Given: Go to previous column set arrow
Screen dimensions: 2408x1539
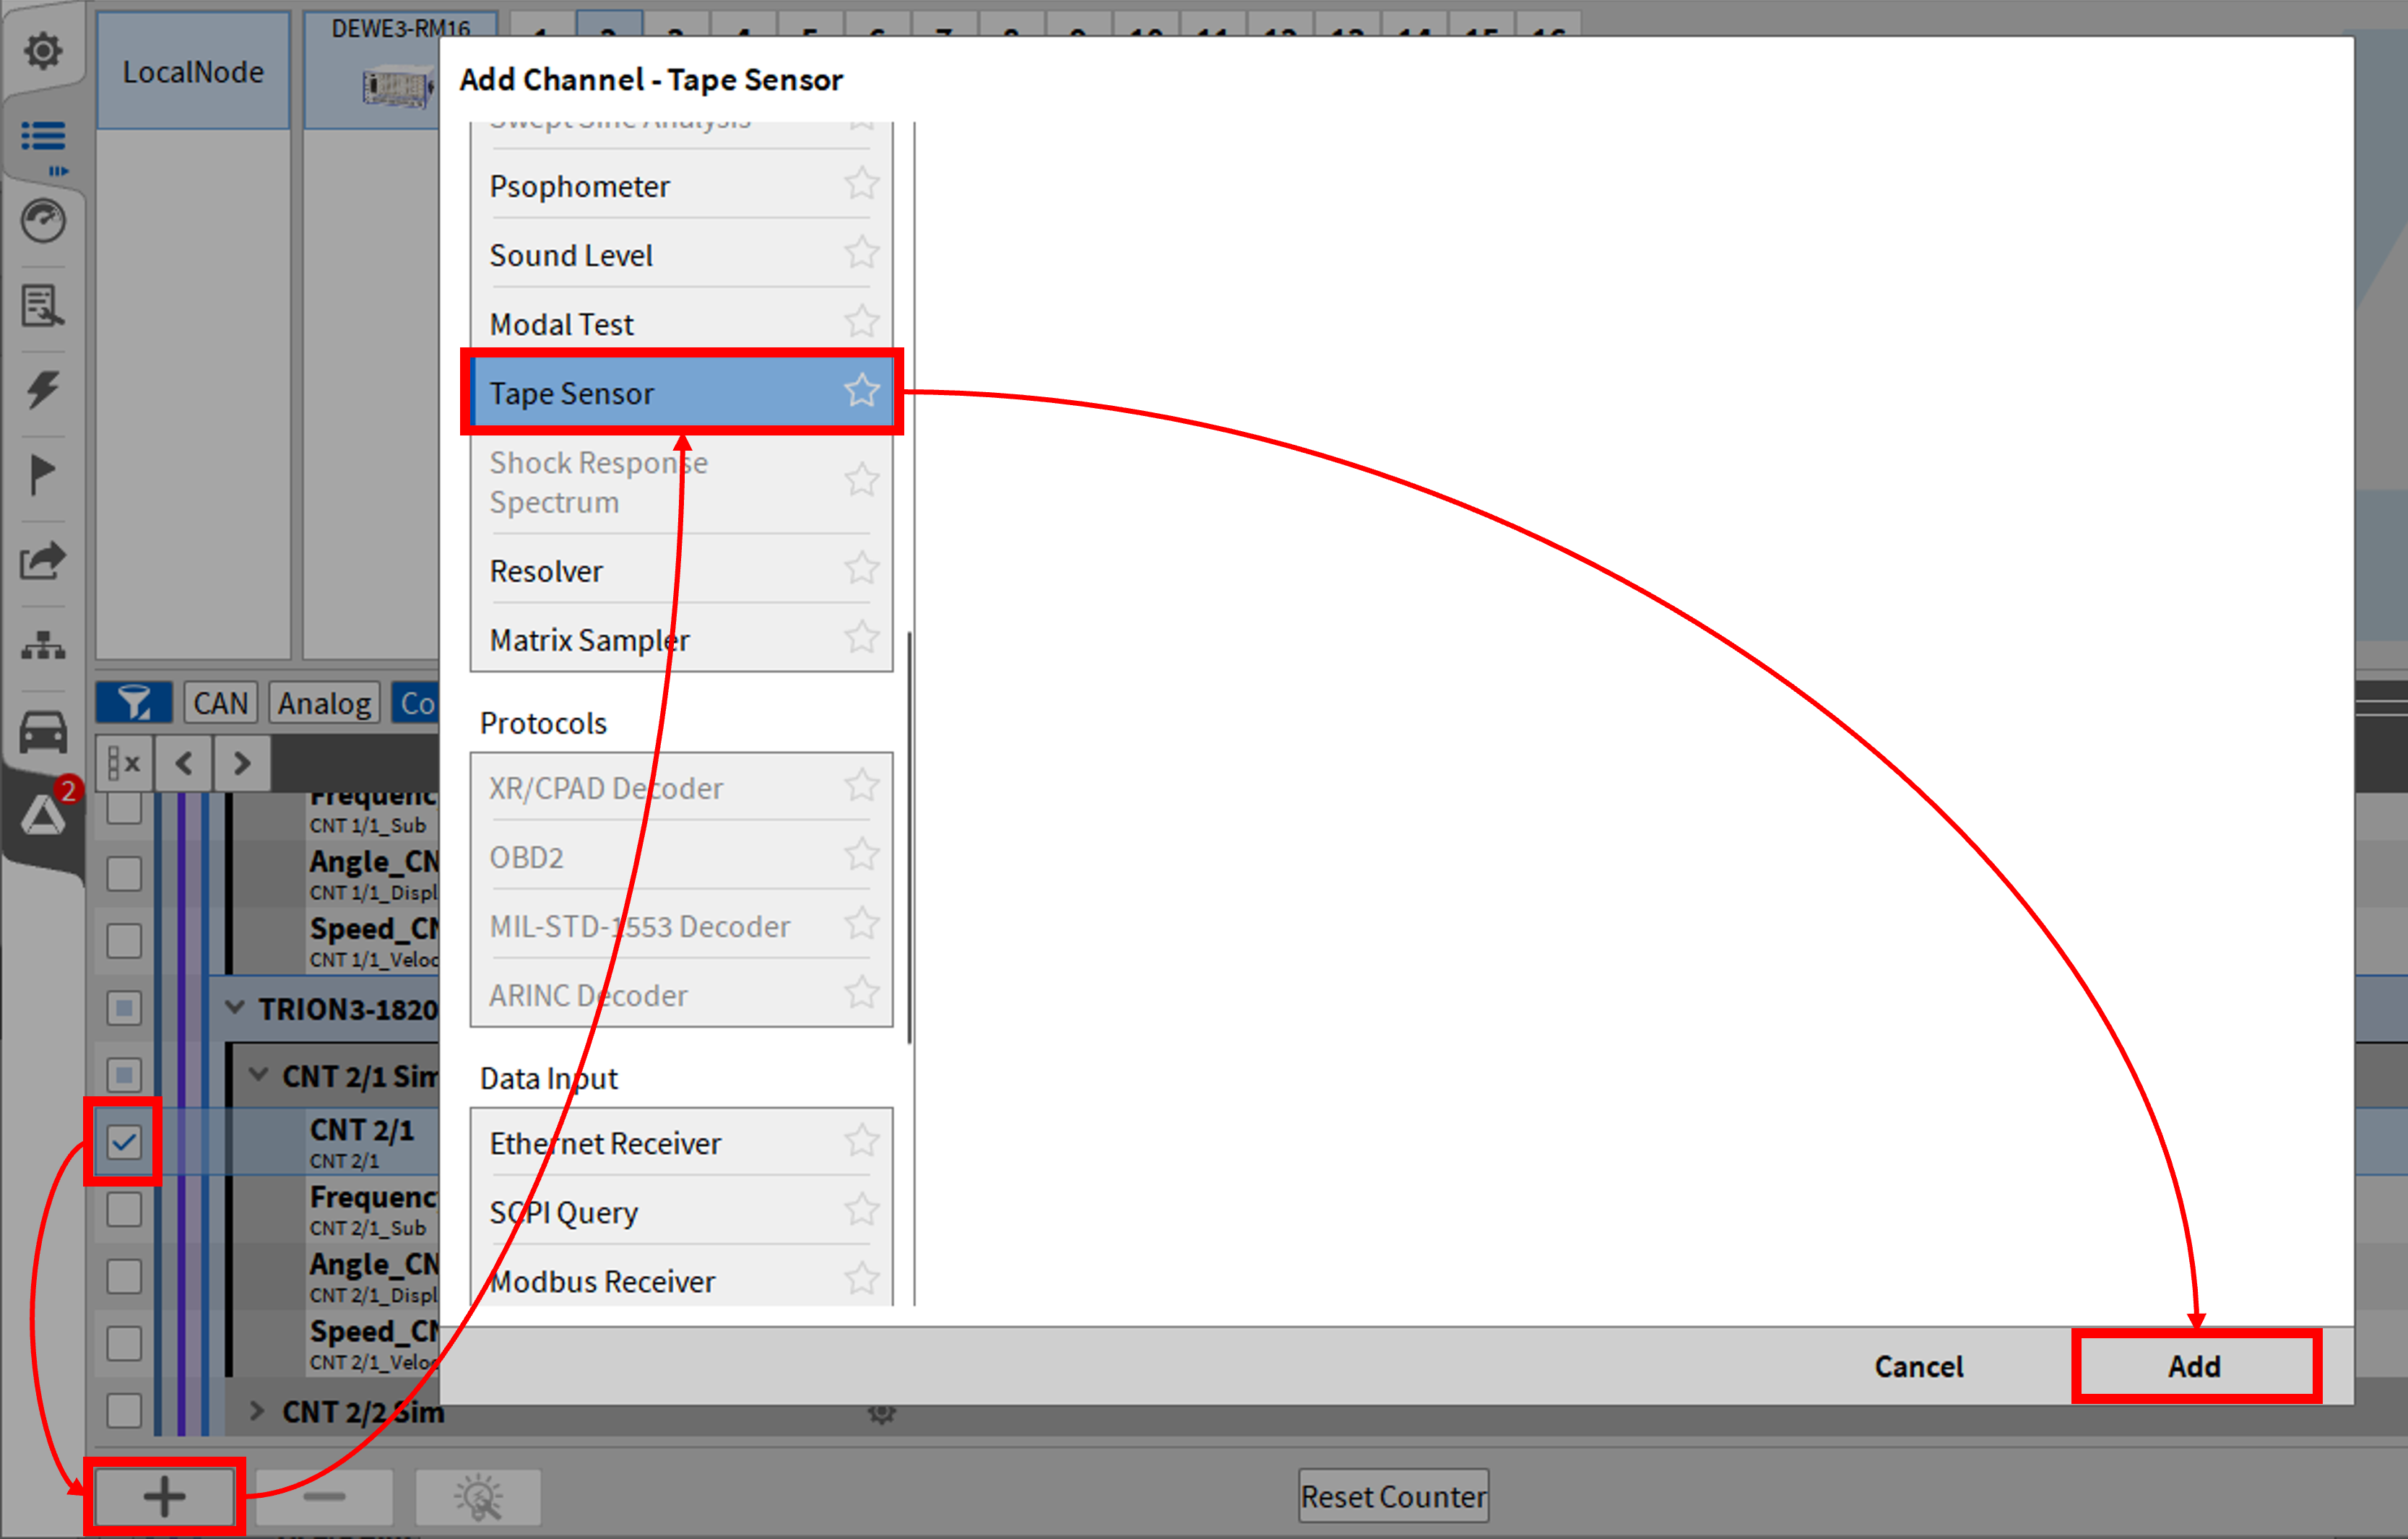Looking at the screenshot, I should [x=184, y=764].
